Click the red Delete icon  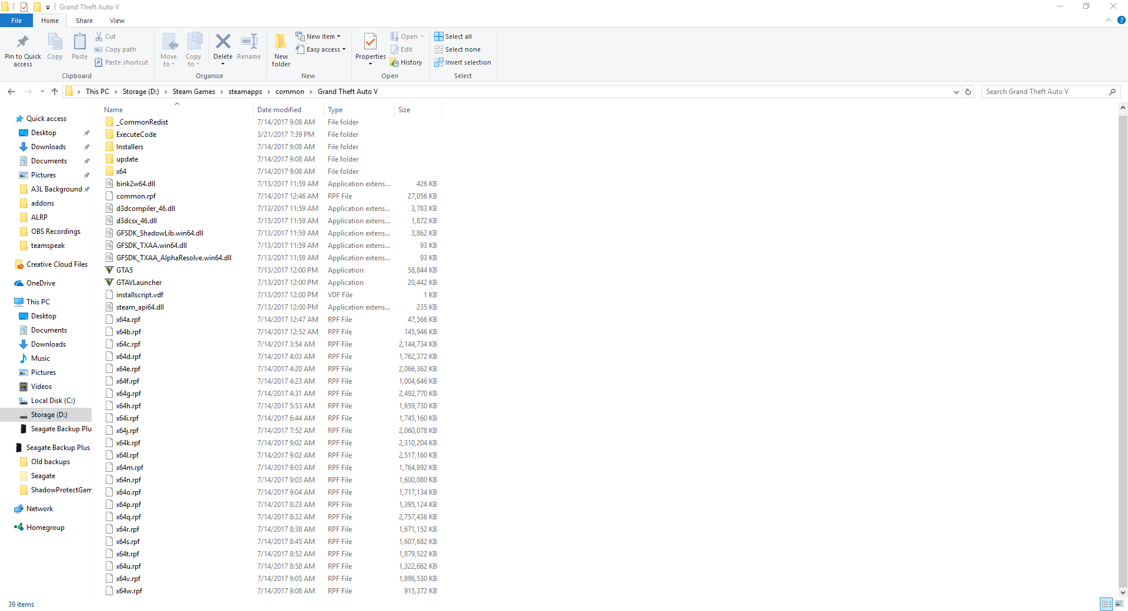tap(223, 41)
